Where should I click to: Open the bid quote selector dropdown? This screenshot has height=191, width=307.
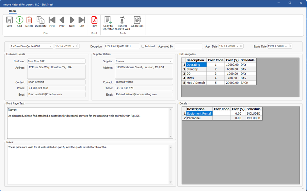pos(51,46)
